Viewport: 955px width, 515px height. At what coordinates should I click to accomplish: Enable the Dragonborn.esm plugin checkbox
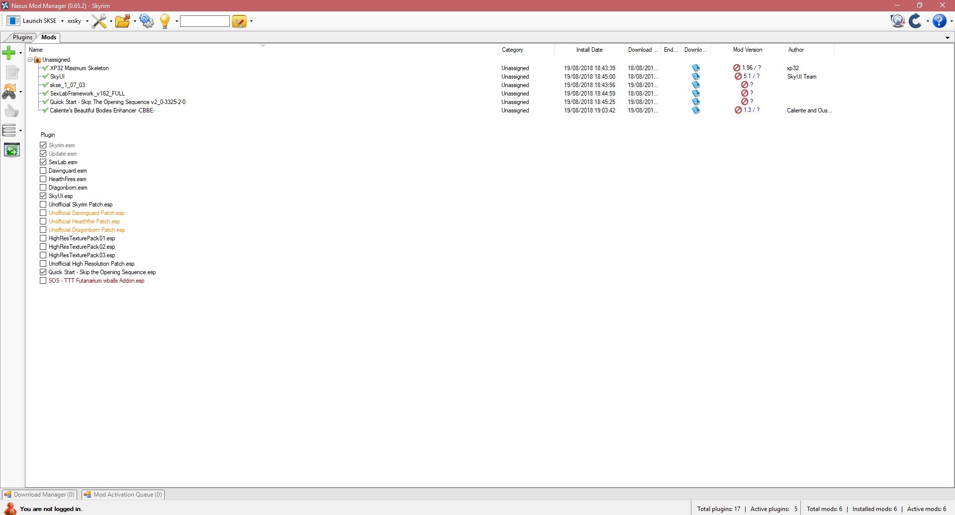pyautogui.click(x=43, y=188)
